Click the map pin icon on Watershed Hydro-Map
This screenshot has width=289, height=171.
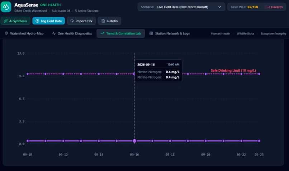point(6,33)
